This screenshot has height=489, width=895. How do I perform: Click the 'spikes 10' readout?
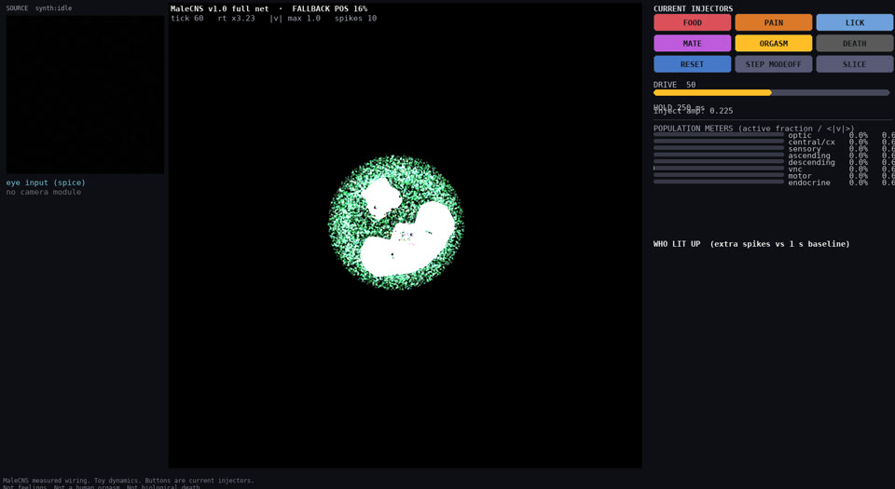(x=355, y=19)
